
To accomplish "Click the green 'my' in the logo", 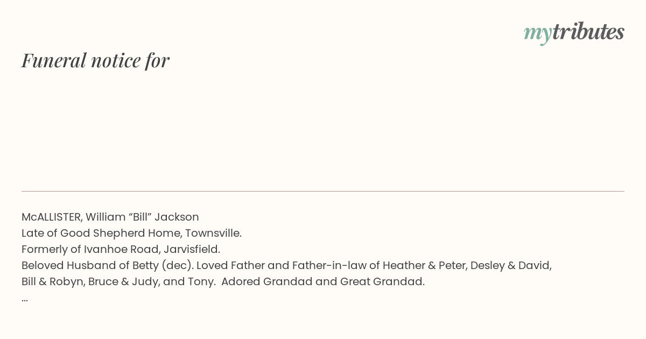I will [x=538, y=35].
